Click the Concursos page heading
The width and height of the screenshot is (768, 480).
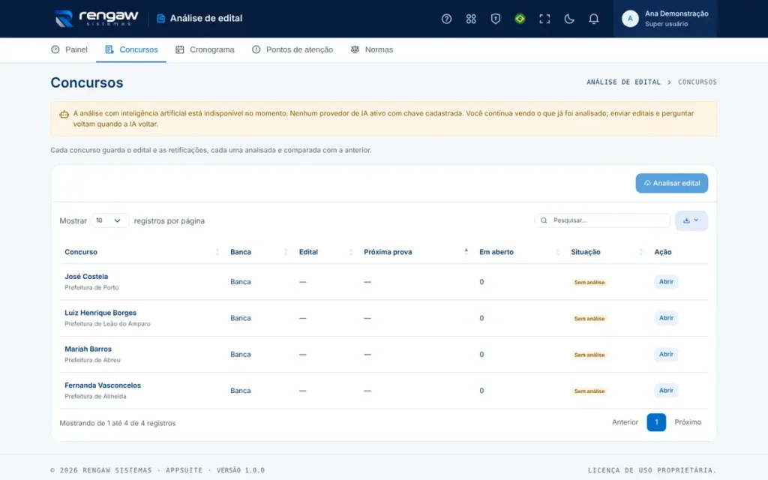coord(87,82)
